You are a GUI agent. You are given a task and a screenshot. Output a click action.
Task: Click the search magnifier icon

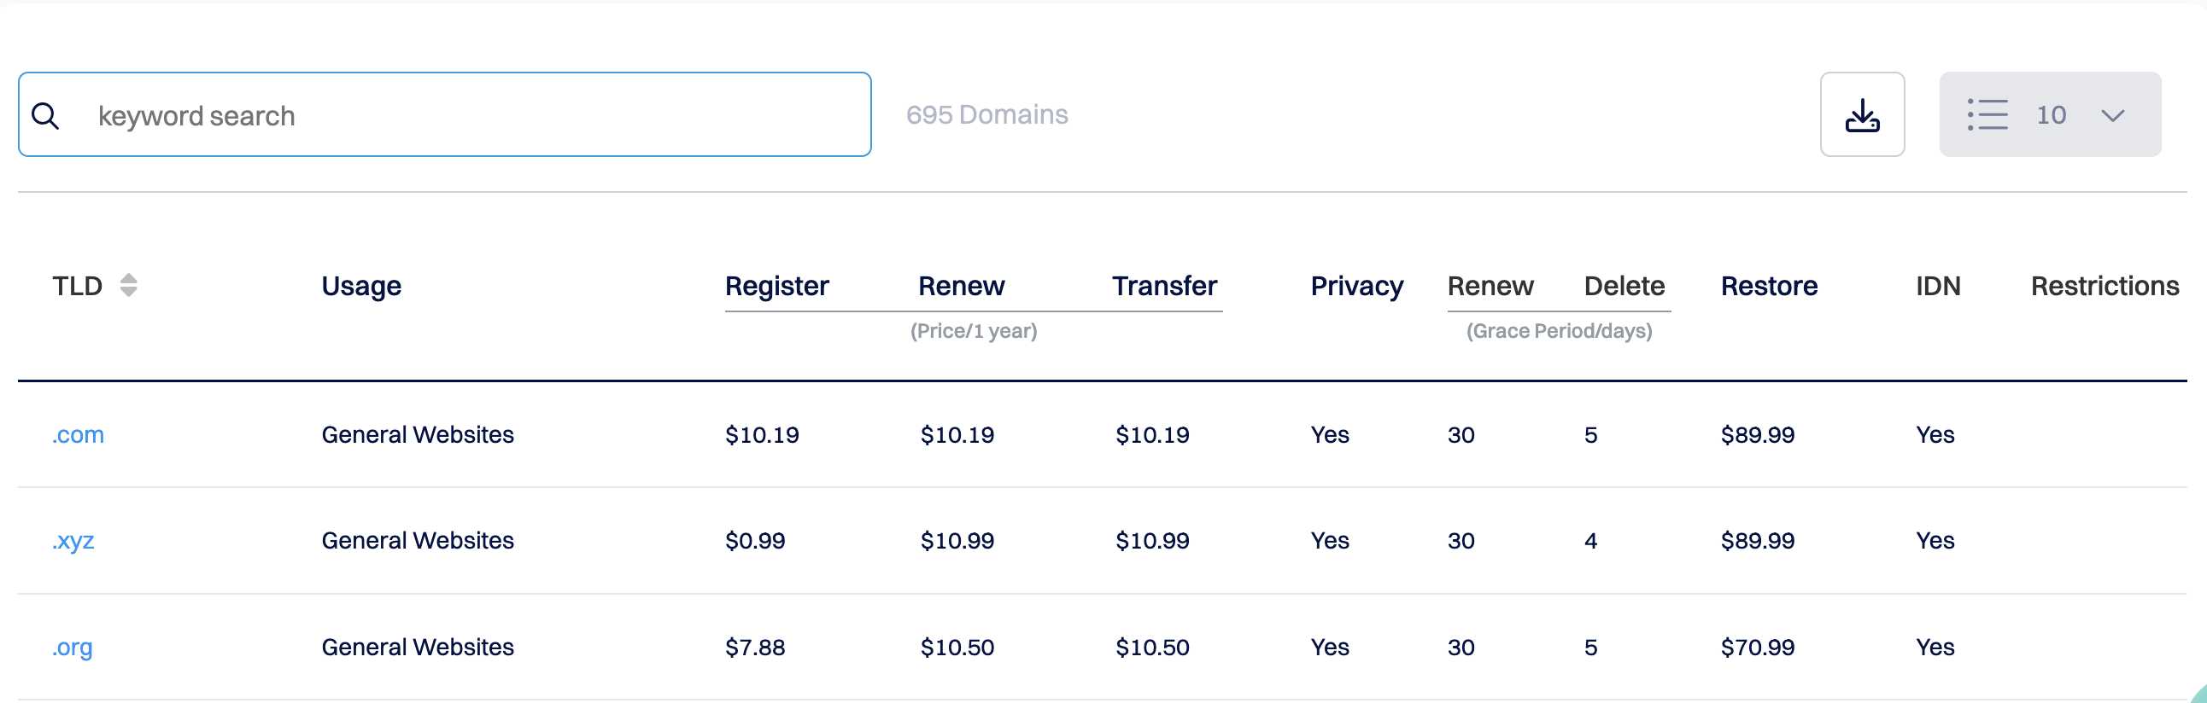pos(45,115)
